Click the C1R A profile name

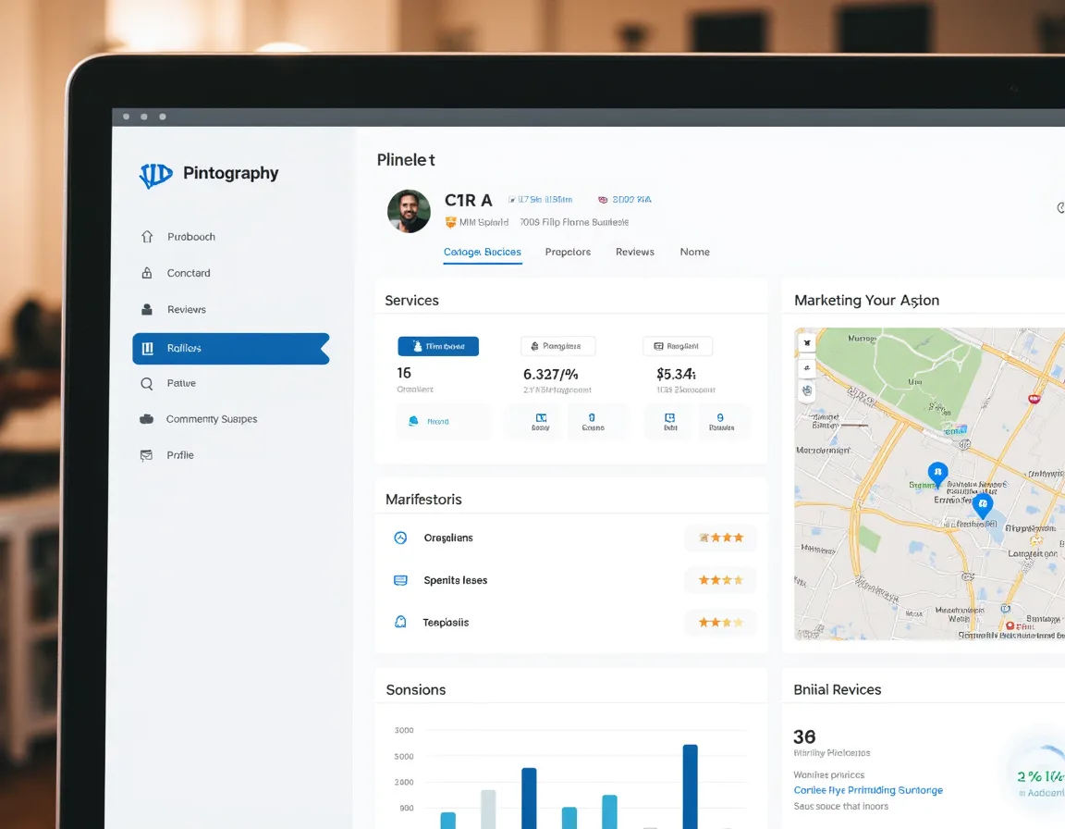click(468, 201)
